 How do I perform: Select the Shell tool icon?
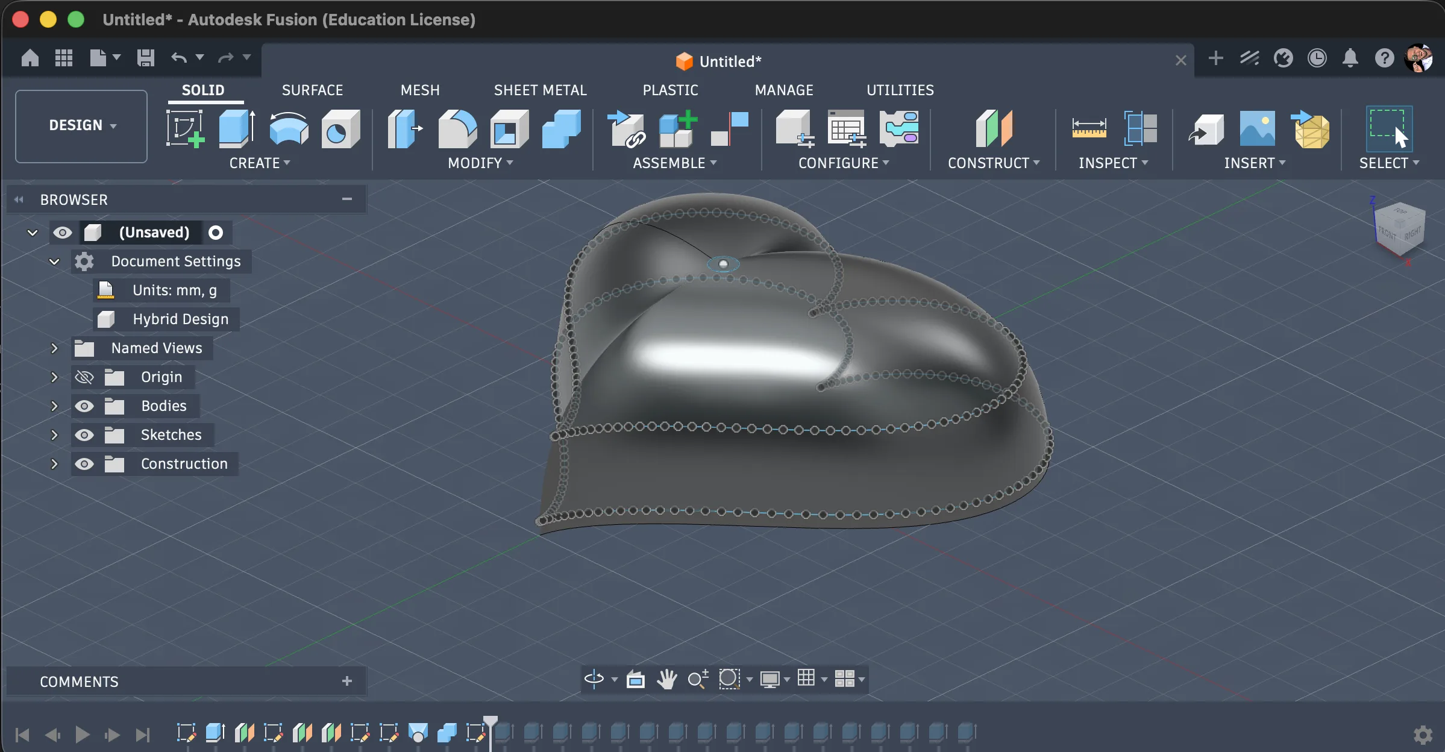click(x=509, y=128)
